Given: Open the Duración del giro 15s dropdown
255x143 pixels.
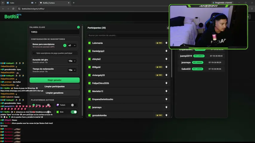Looking at the screenshot, I should click(x=72, y=61).
